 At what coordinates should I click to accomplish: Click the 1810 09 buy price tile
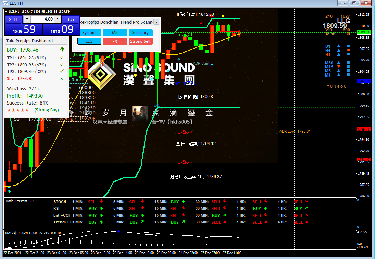coord(61,29)
